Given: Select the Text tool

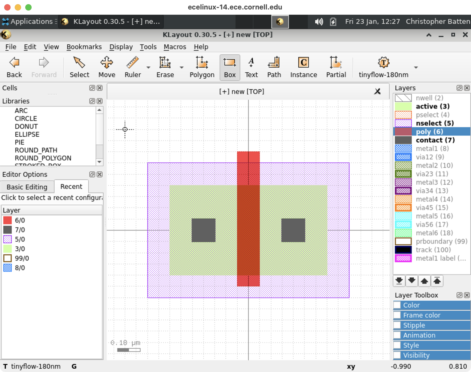Looking at the screenshot, I should click(251, 67).
